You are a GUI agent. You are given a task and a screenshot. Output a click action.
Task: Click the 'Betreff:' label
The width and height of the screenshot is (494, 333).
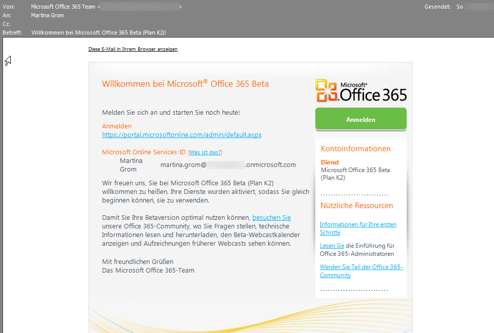tap(12, 32)
